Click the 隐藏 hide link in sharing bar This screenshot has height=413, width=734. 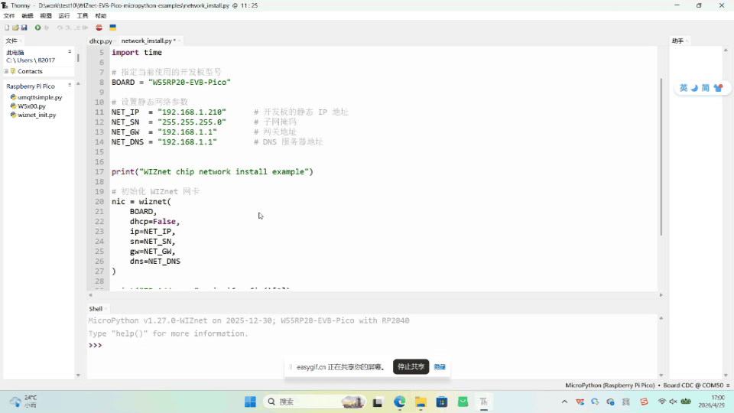click(x=440, y=366)
